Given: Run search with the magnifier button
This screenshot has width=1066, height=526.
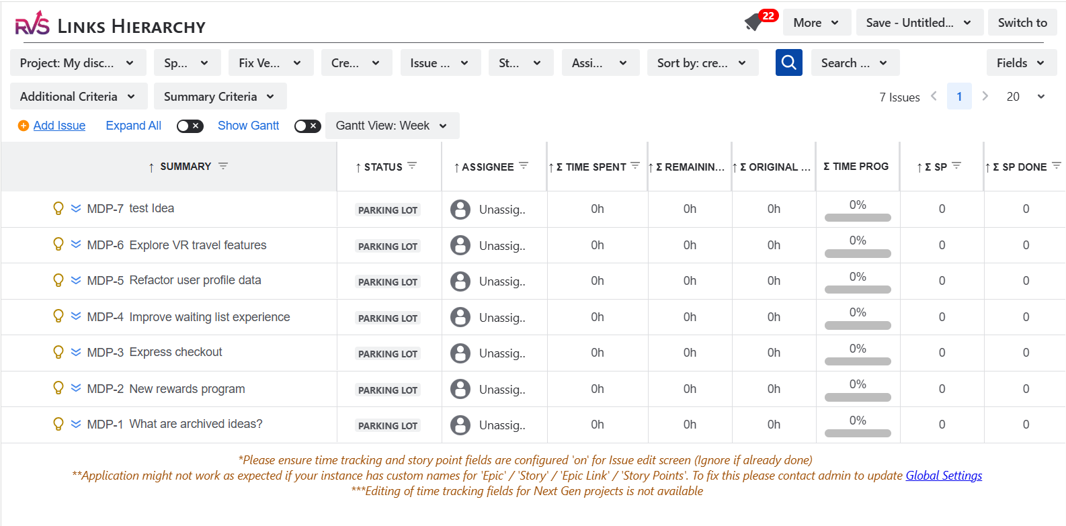Looking at the screenshot, I should 789,62.
